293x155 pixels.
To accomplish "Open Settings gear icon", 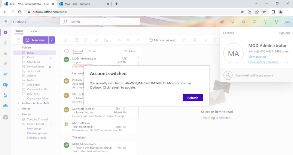I will tap(254, 22).
